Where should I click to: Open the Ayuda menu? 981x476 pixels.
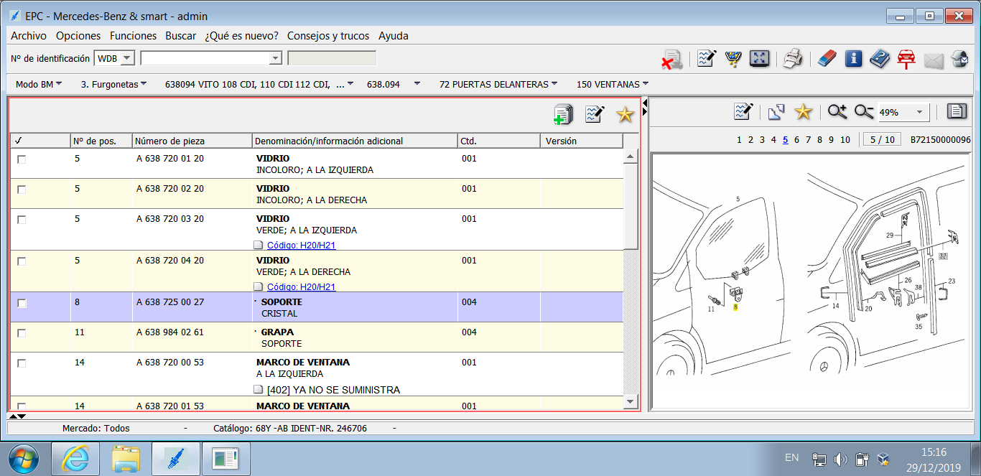394,36
